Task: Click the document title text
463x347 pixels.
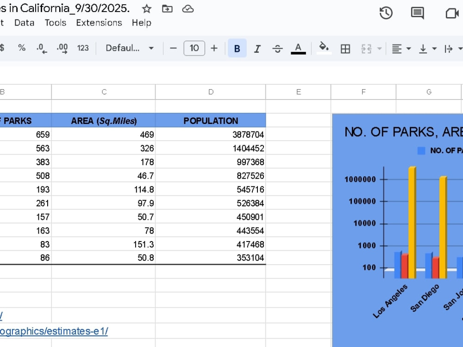Action: click(65, 8)
